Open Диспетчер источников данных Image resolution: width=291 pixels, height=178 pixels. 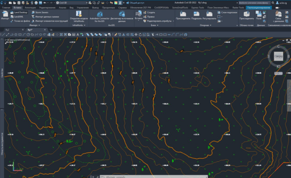pos(122,17)
